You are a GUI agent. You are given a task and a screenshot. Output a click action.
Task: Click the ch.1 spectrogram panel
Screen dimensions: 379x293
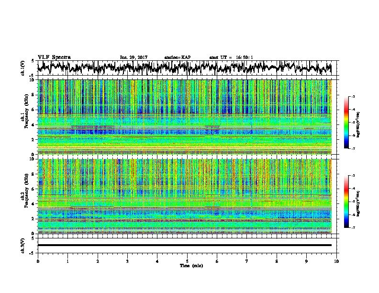point(184,117)
